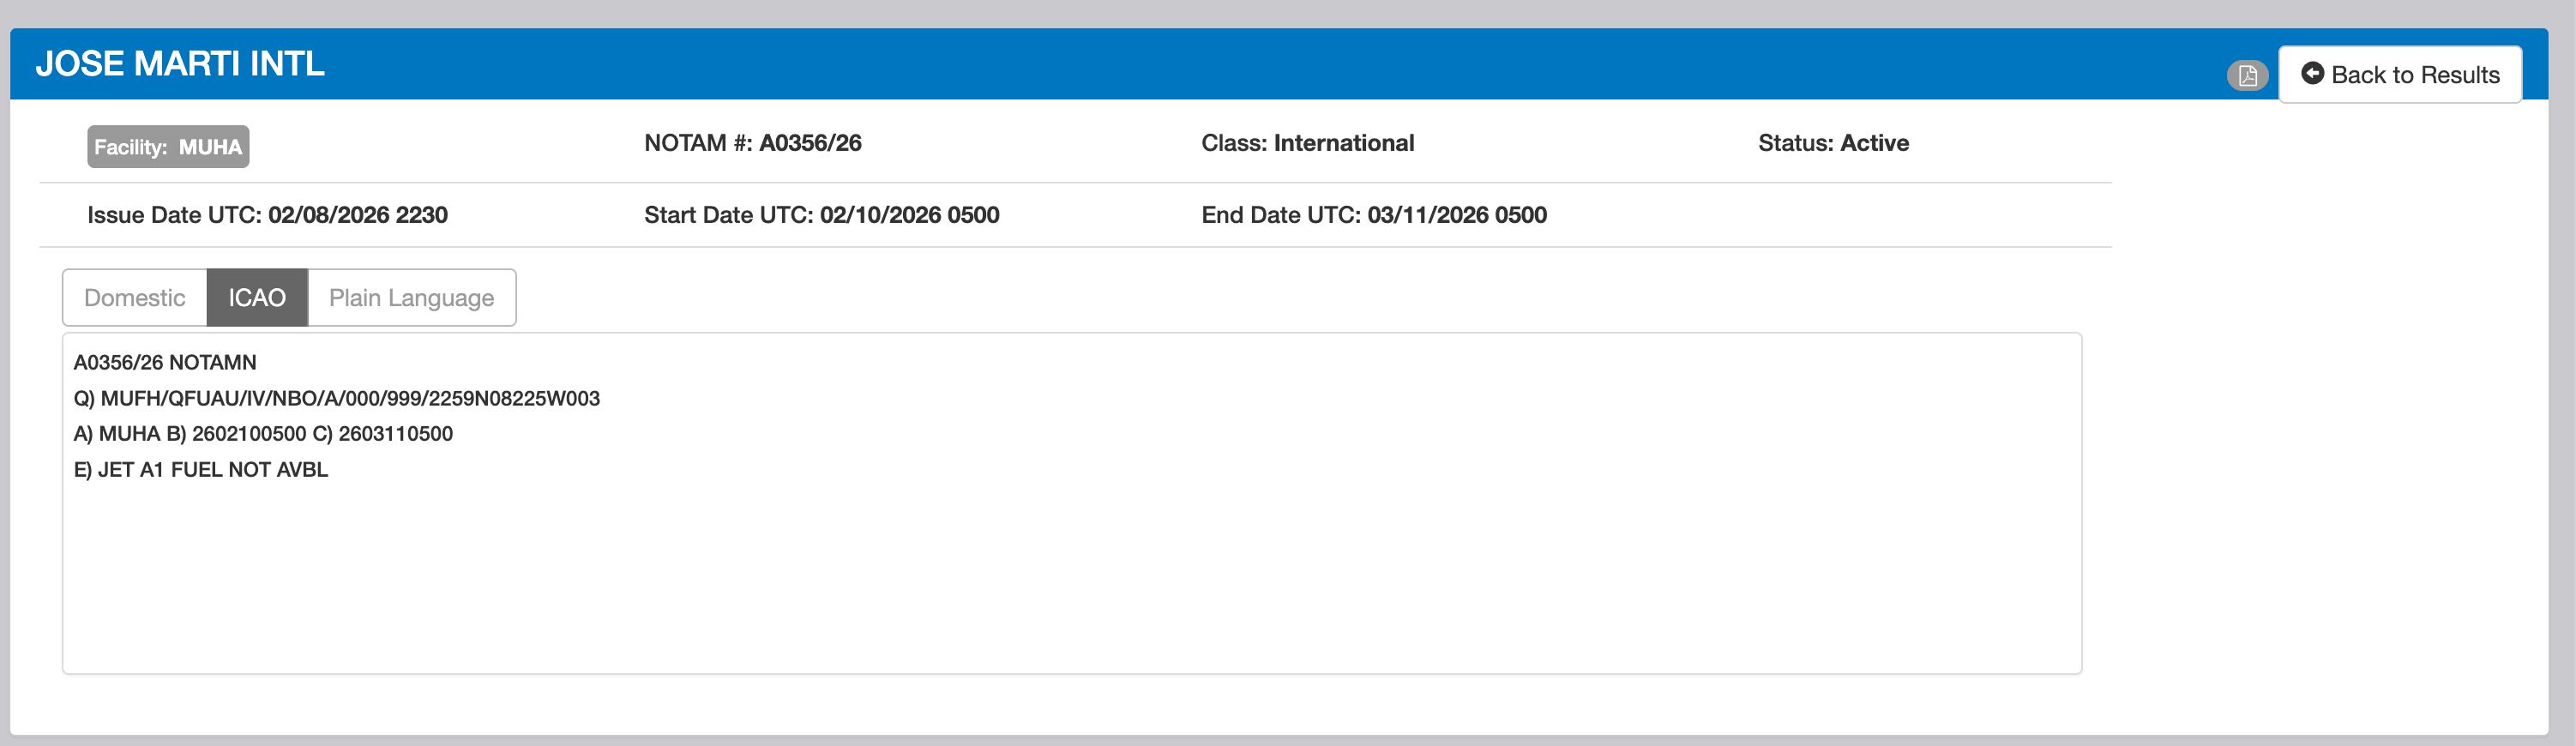This screenshot has height=746, width=2576.
Task: Click the PDF export icon
Action: (x=2247, y=76)
